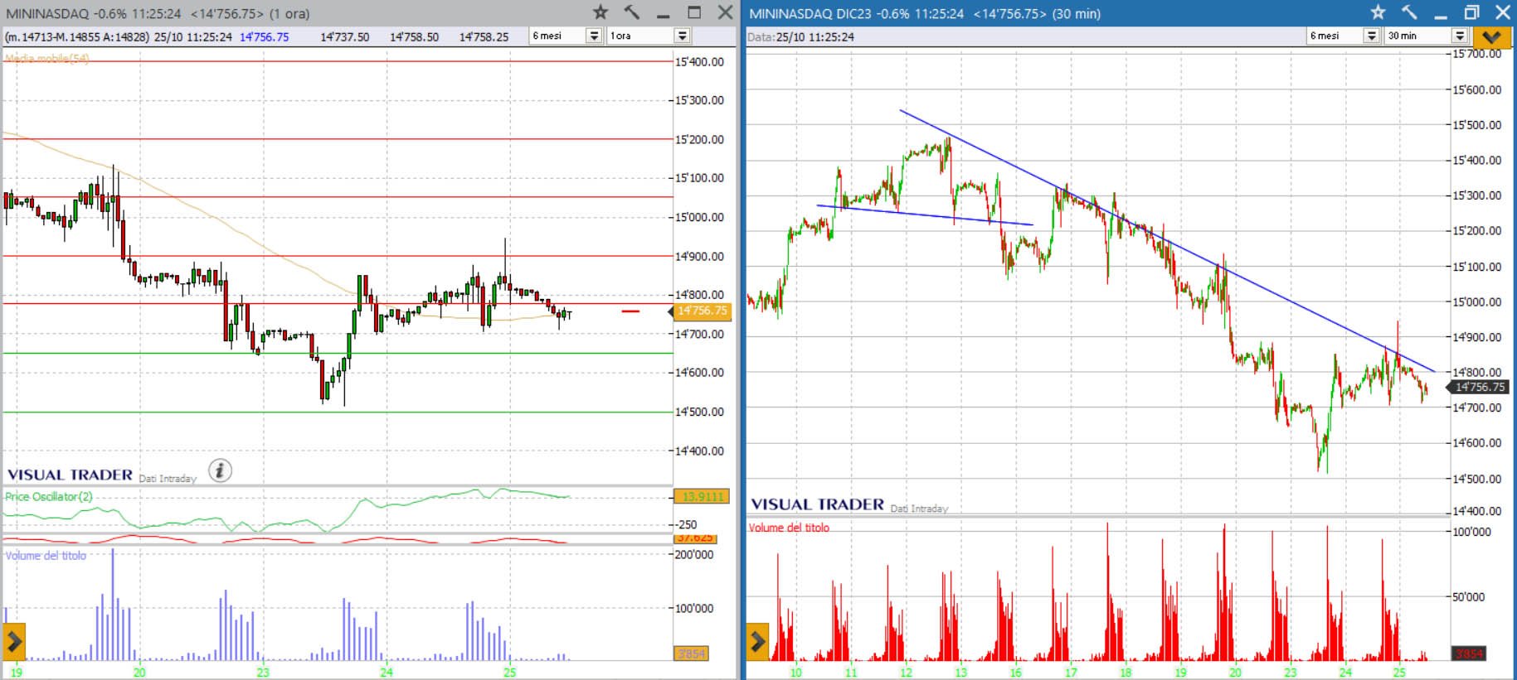Click the 3'854 volume value in left chart

[691, 653]
